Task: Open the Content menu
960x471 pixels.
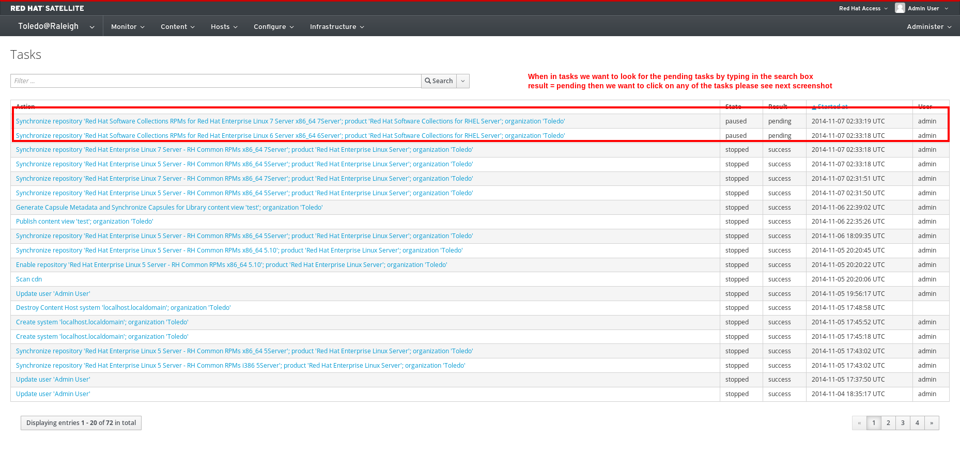Action: pyautogui.click(x=177, y=27)
